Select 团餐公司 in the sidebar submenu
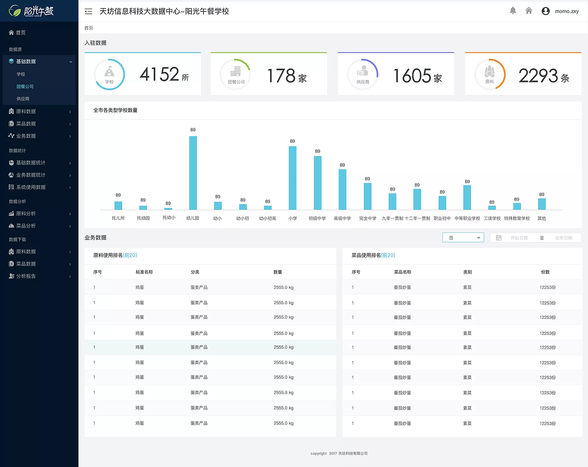Image resolution: width=588 pixels, height=467 pixels. pos(25,86)
